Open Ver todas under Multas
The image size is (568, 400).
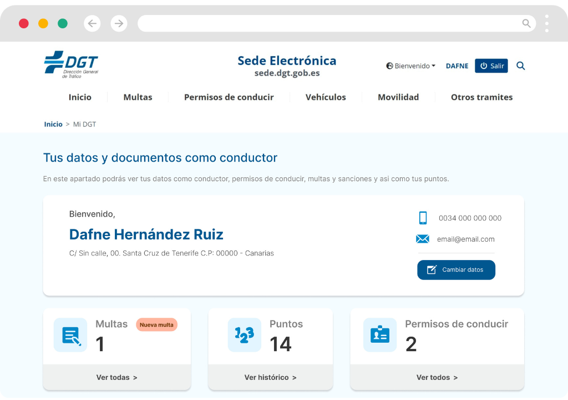click(x=116, y=377)
